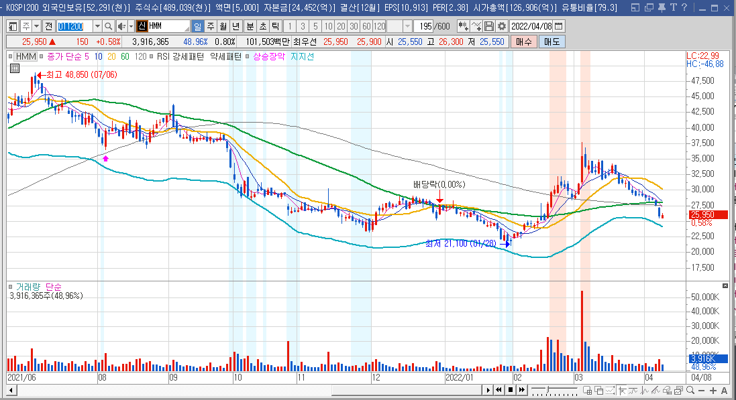The image size is (736, 400).
Task: Open the calendar date picker icon
Action: (x=559, y=26)
